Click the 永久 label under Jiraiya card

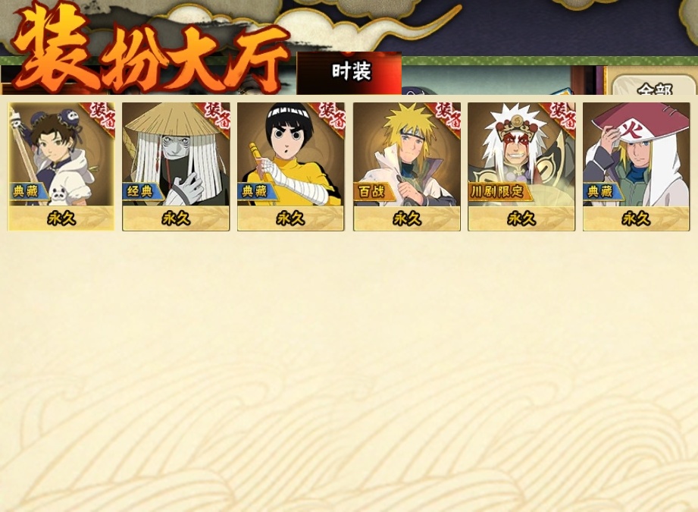521,218
